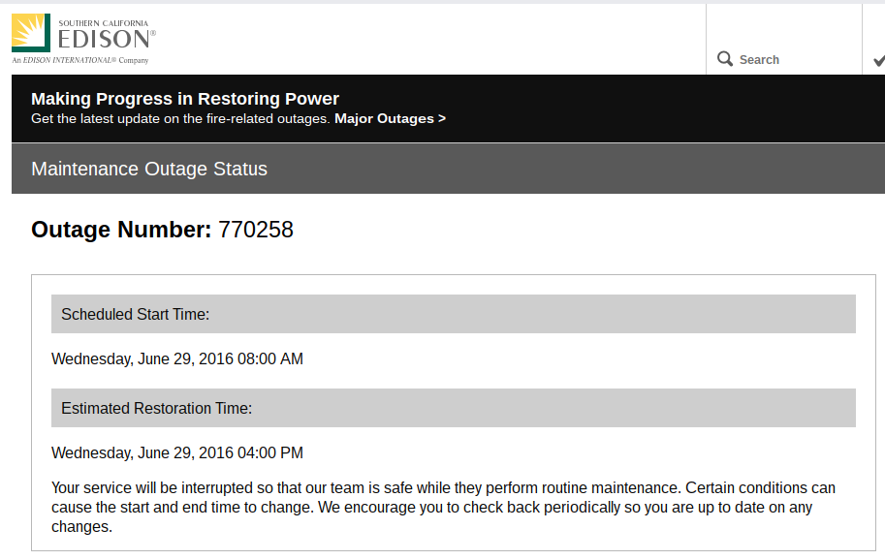885x560 pixels.
Task: Click the Southern California text above Edison
Action: coord(104,21)
